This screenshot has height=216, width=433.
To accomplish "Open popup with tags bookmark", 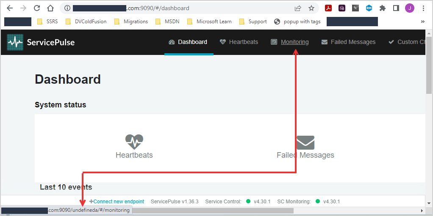I will click(297, 22).
